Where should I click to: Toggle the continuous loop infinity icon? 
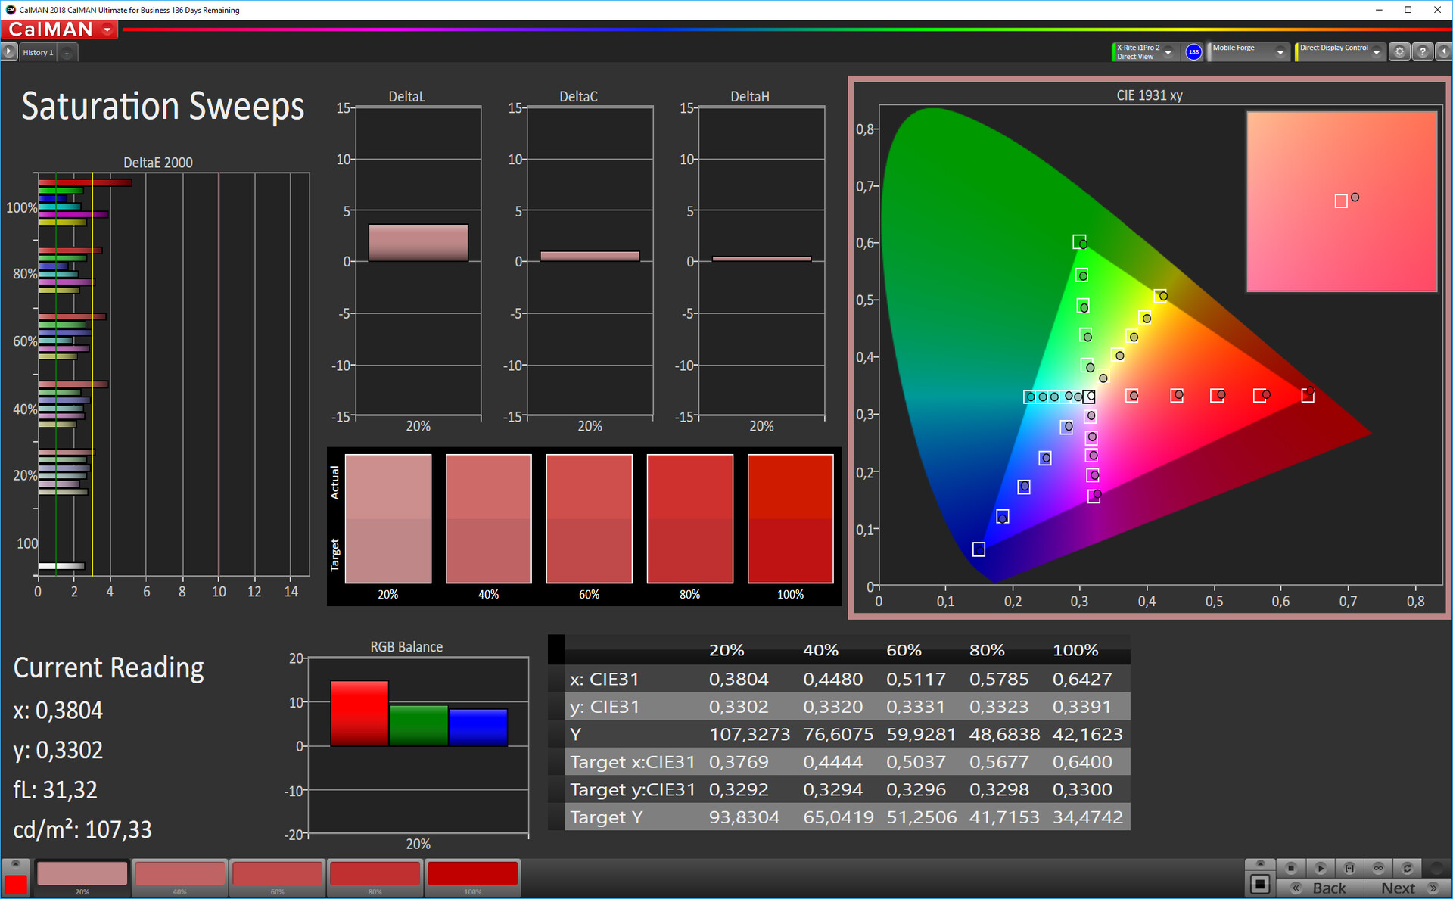(x=1378, y=868)
